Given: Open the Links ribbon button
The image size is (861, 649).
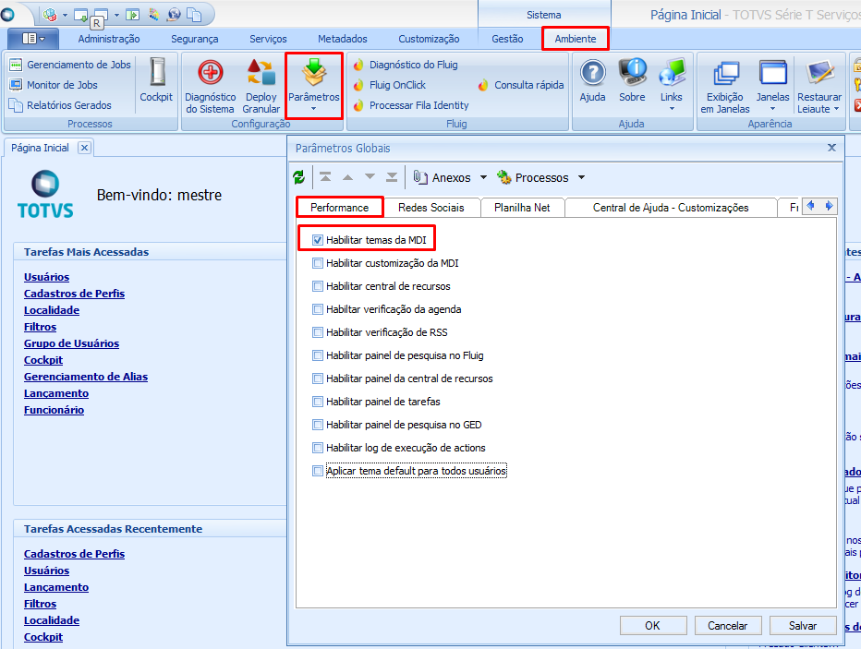Looking at the screenshot, I should pyautogui.click(x=672, y=85).
